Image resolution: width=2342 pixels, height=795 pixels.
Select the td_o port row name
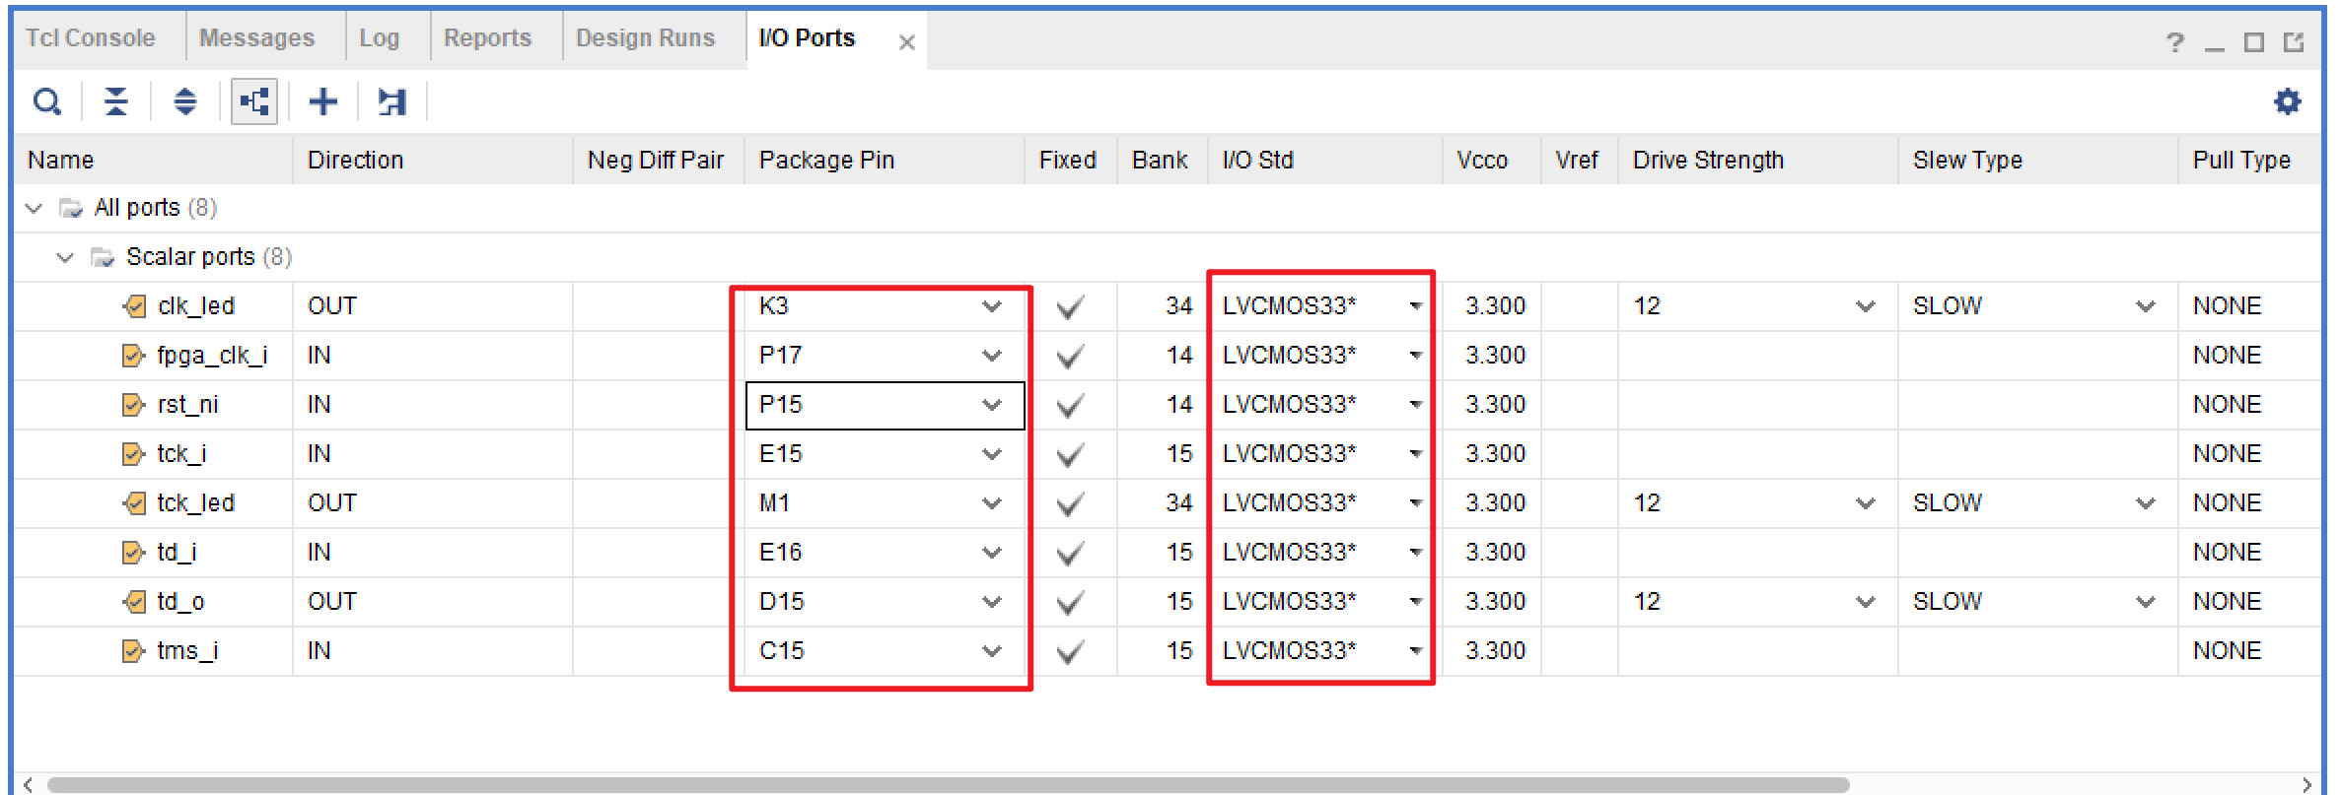tap(180, 602)
